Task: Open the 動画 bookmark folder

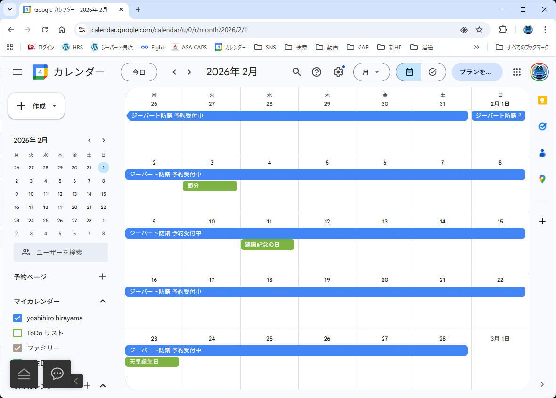Action: coord(327,47)
